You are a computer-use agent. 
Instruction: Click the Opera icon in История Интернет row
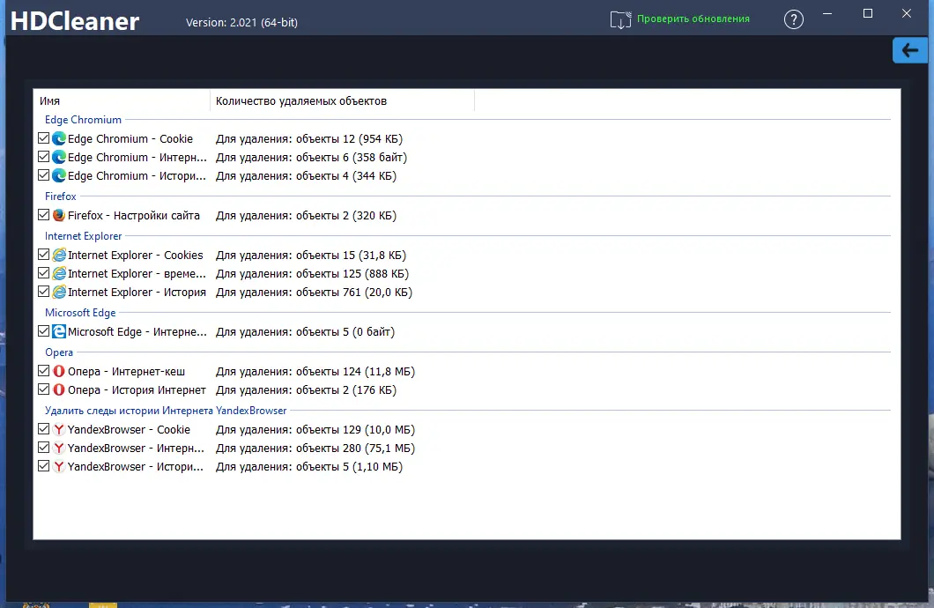59,389
